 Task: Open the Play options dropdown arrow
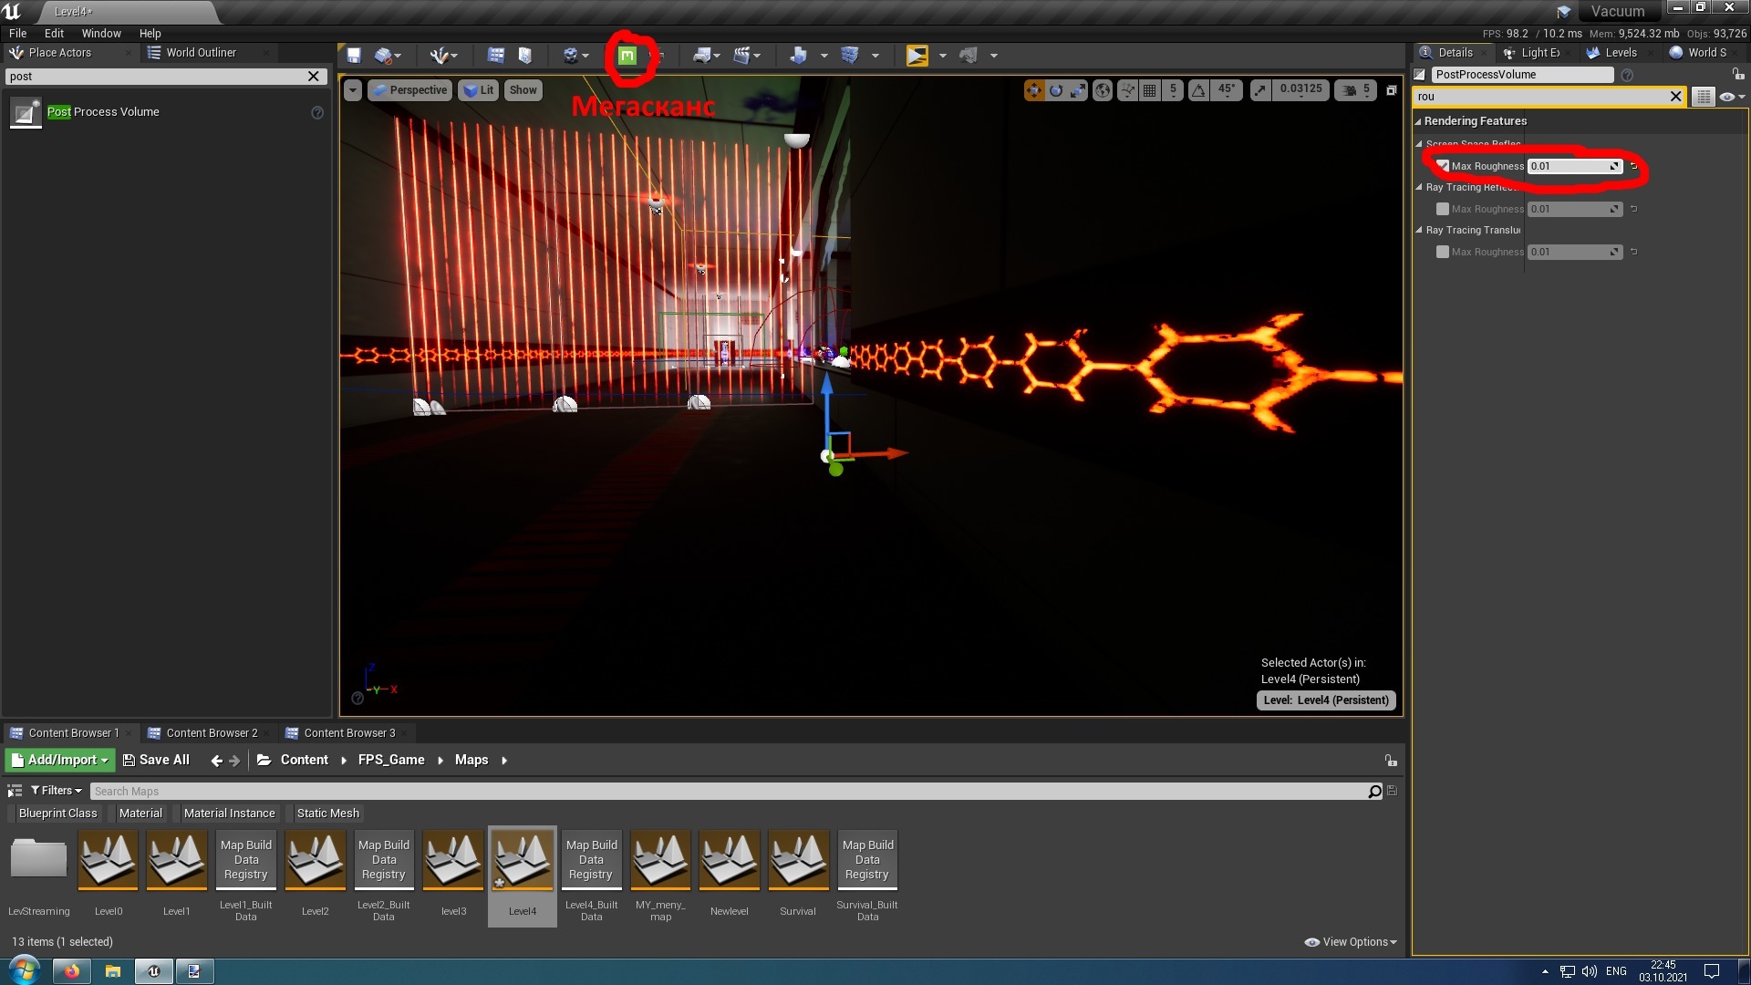(x=943, y=56)
